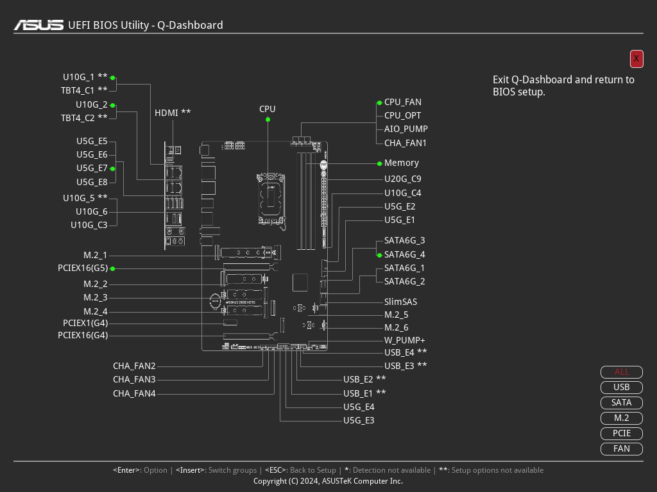The image size is (657, 492).
Task: Select the M.2 filter button
Action: 621,418
